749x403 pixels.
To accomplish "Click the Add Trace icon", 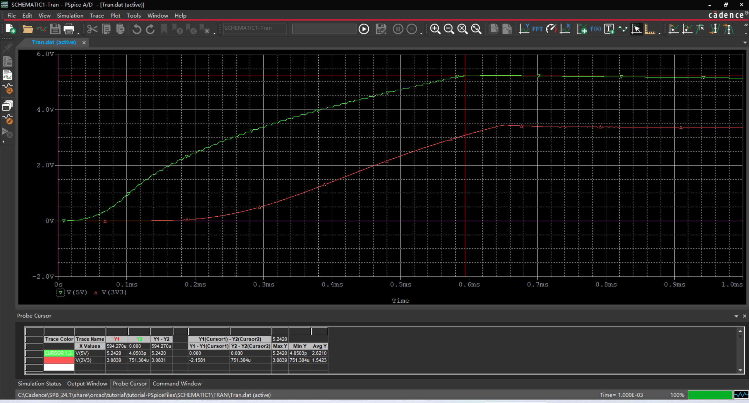I will pos(582,29).
